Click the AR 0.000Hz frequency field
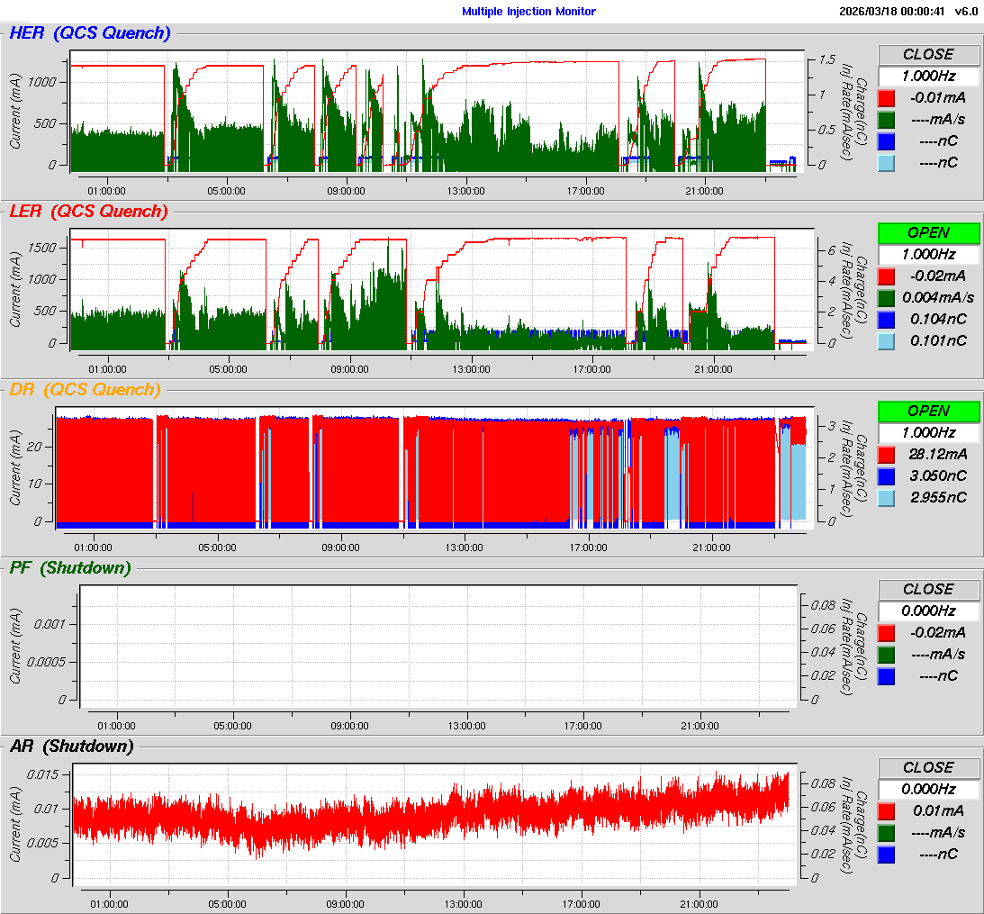 pyautogui.click(x=928, y=789)
